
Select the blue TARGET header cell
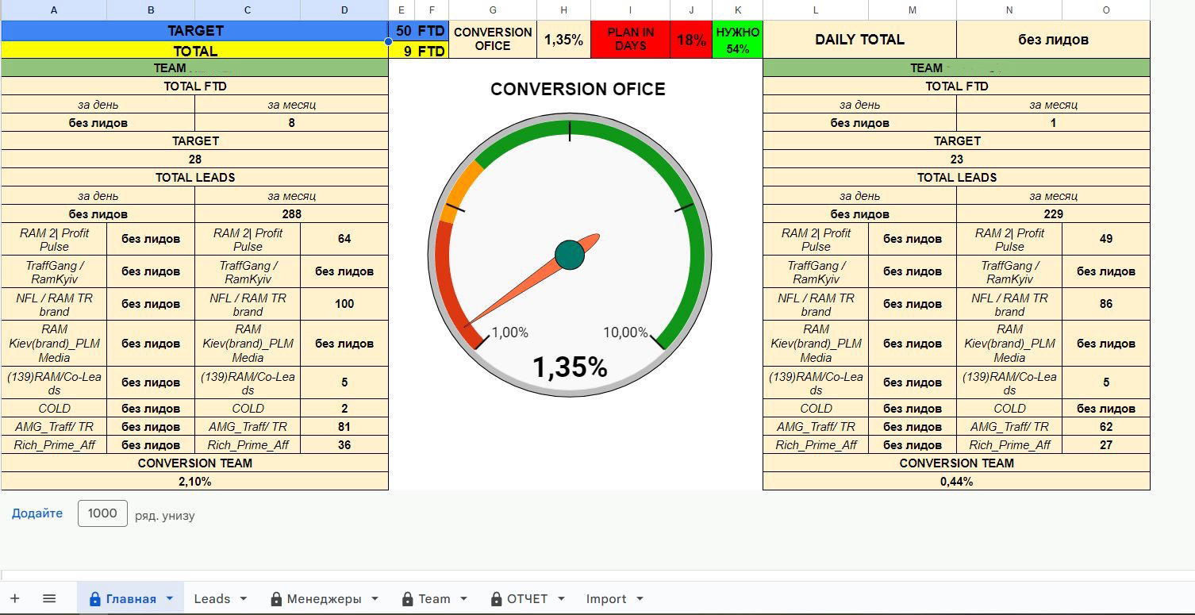point(195,31)
